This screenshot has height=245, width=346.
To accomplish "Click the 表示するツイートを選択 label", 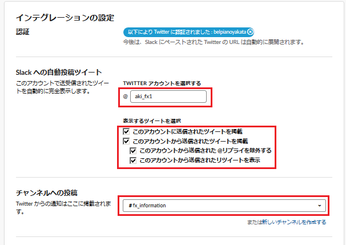I will (x=152, y=121).
